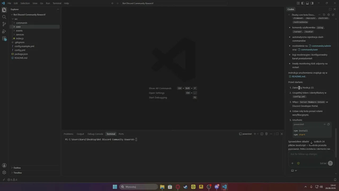Toggle Secondary Side Bar visibility
Image resolution: width=339 pixels, height=191 pixels.
pyautogui.click(x=312, y=3)
